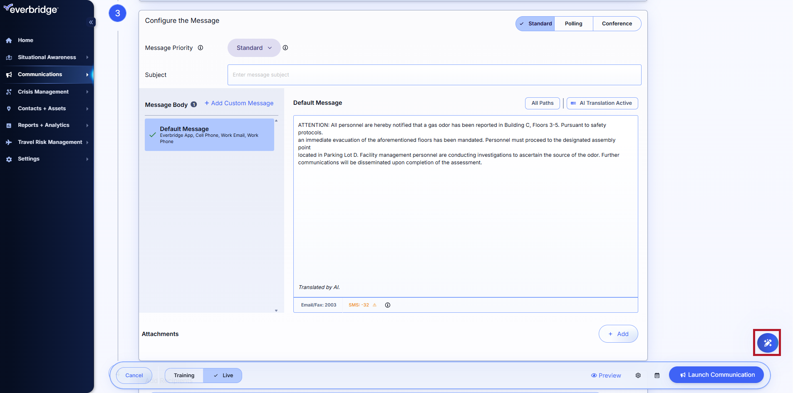Viewport: 793px width, 393px height.
Task: Click Launch Communication button
Action: click(716, 375)
